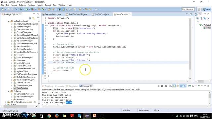
Task: Click the Terminate square icon in Console
Action: (158, 86)
